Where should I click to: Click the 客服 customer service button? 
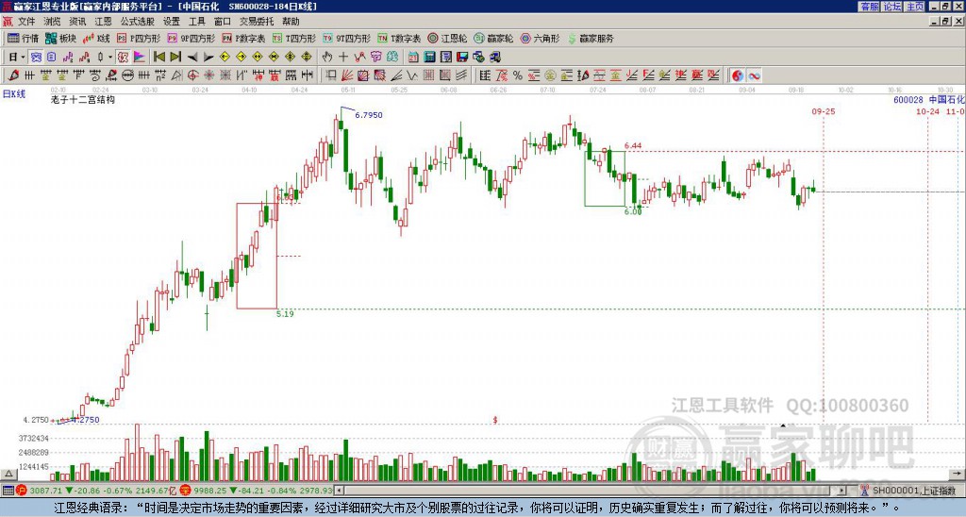pos(869,7)
